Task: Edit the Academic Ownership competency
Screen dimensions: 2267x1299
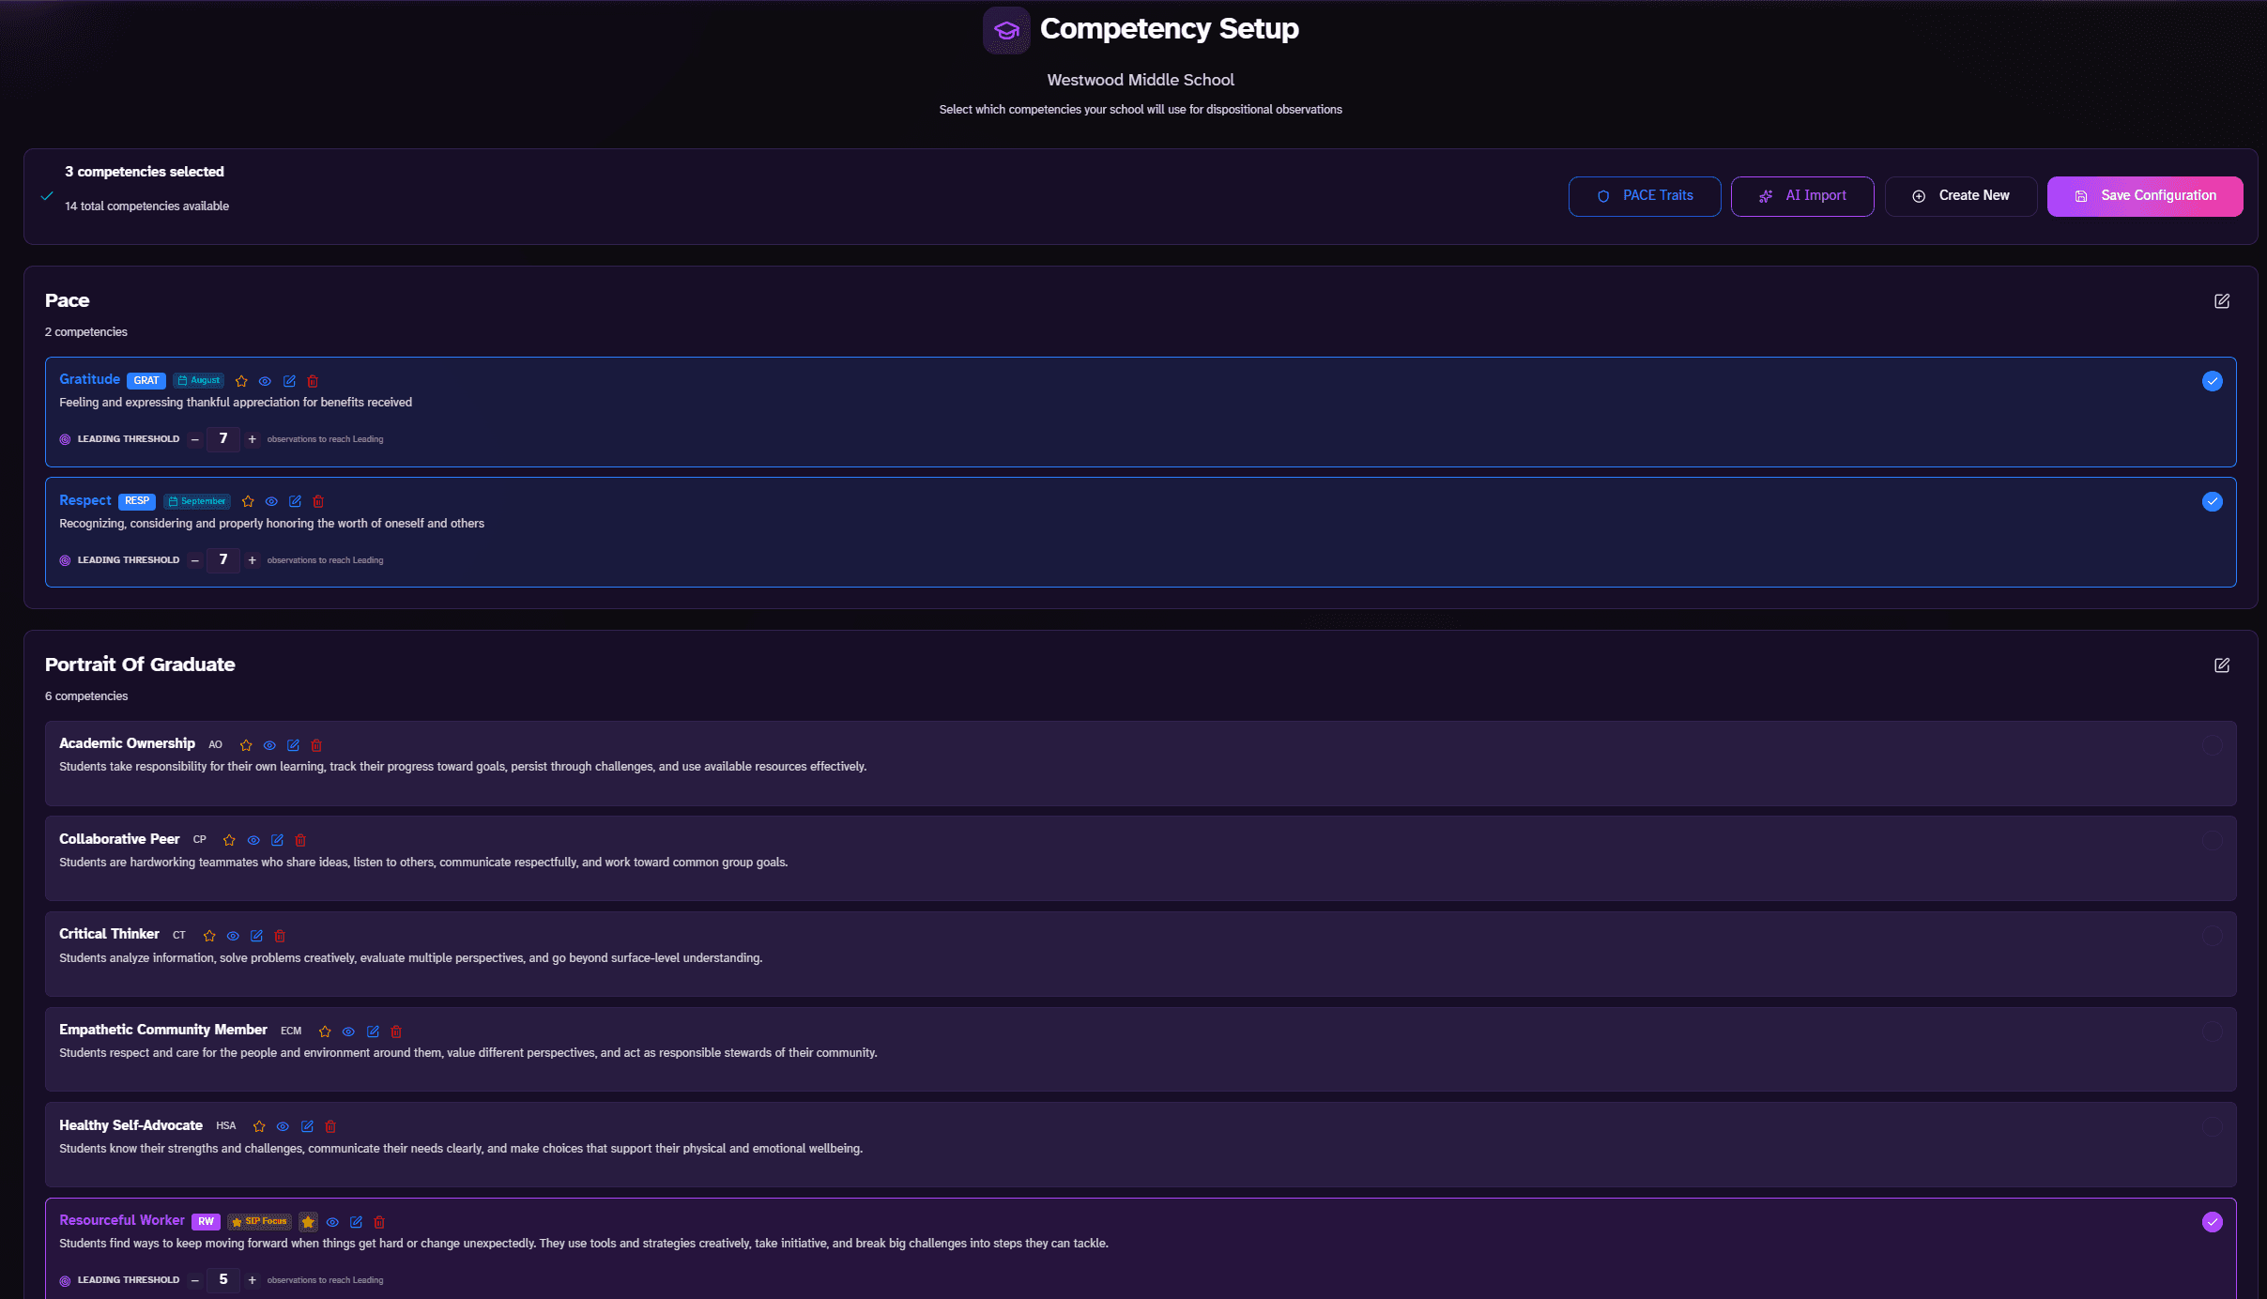Action: point(293,745)
